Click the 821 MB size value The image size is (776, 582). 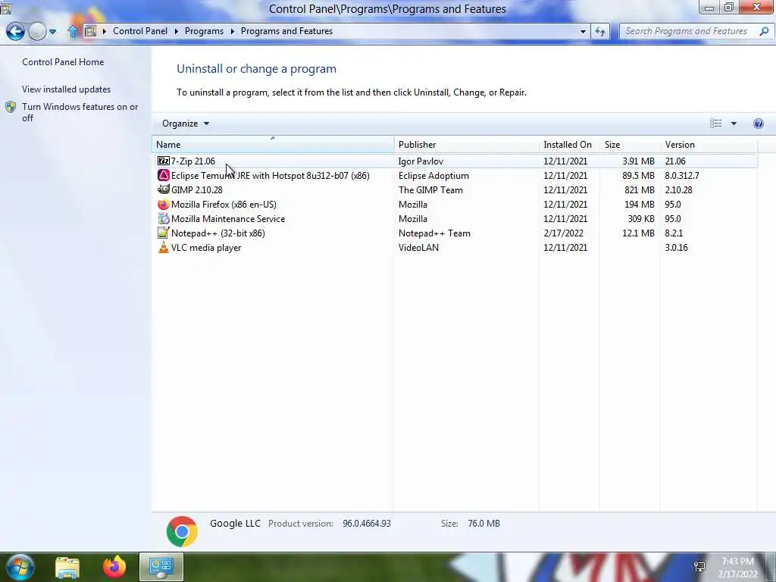click(640, 190)
